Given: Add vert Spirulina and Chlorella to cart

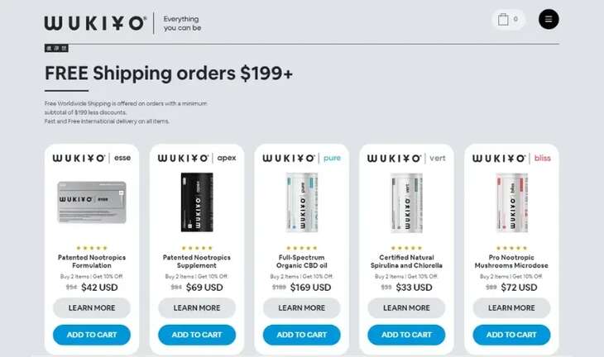Looking at the screenshot, I should click(406, 335).
